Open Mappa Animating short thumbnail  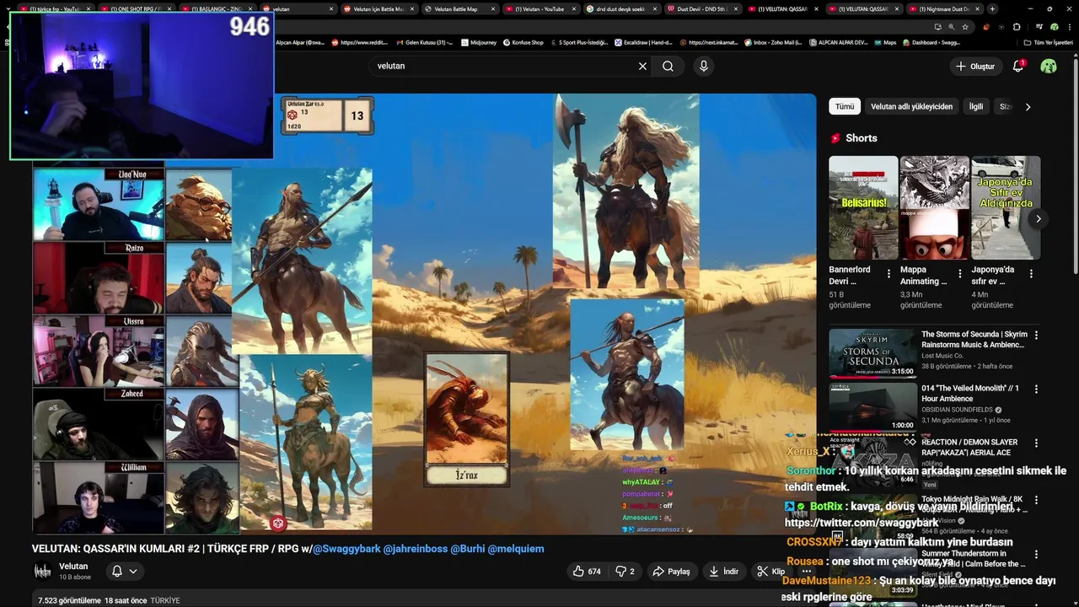coord(934,207)
